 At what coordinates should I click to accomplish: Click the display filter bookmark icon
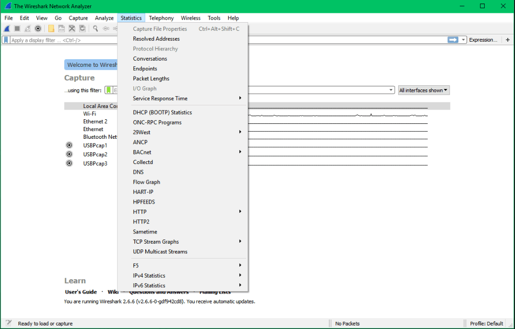(x=6, y=40)
